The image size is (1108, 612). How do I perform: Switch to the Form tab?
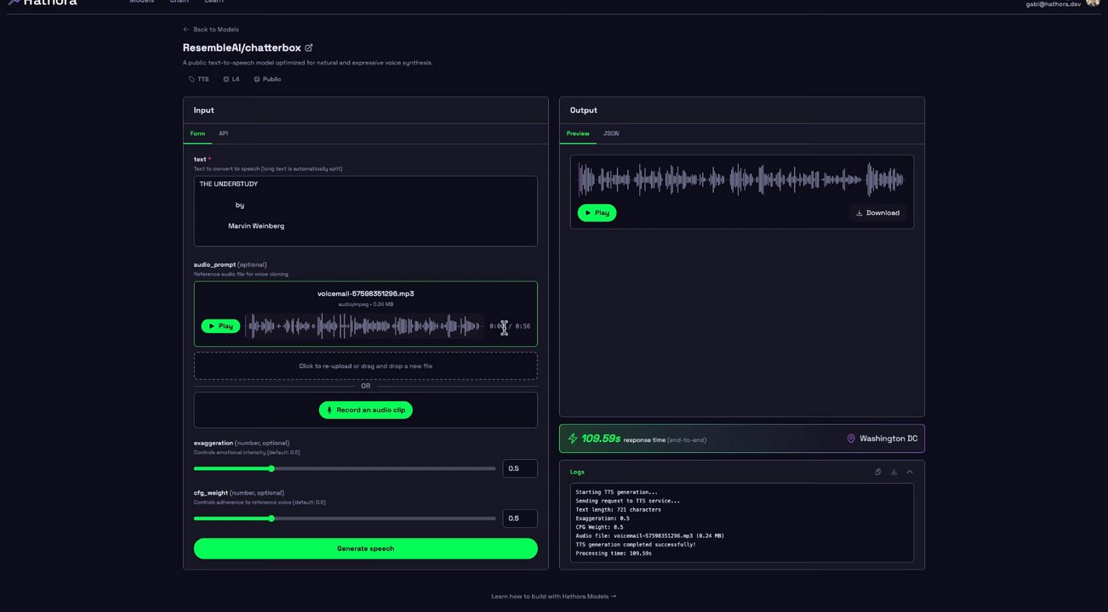point(197,133)
